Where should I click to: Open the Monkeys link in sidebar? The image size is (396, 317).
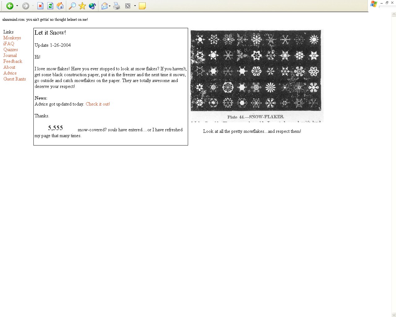tap(12, 38)
